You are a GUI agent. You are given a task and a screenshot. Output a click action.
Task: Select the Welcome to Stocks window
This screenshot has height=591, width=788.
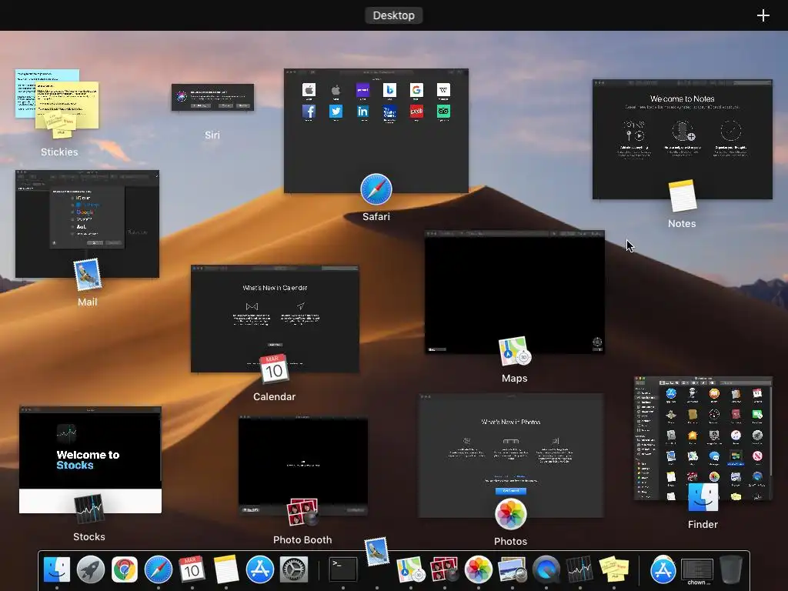[x=91, y=460]
